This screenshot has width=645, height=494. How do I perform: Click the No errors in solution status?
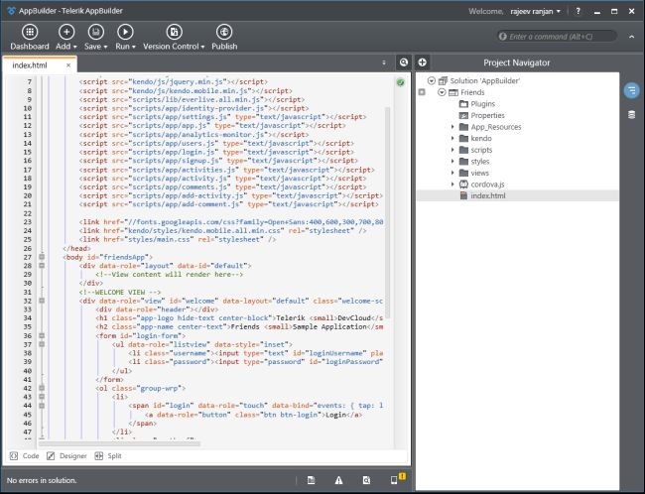point(42,480)
